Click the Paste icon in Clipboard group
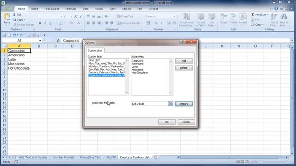 click(x=7, y=17)
